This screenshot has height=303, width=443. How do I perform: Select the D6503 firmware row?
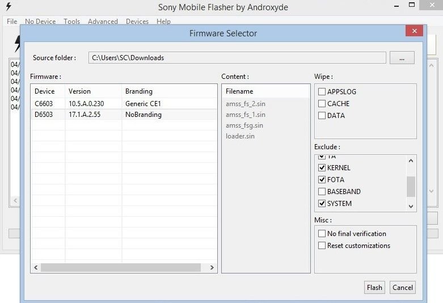[x=124, y=115]
